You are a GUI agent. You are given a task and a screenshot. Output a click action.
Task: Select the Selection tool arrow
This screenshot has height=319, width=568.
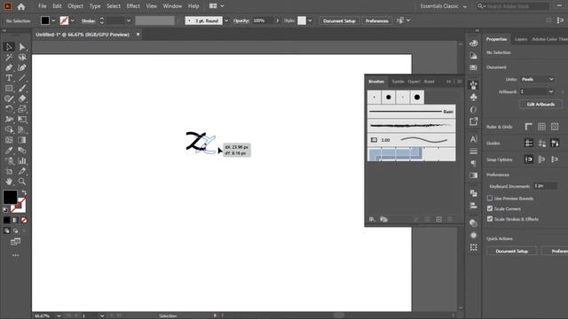9,47
